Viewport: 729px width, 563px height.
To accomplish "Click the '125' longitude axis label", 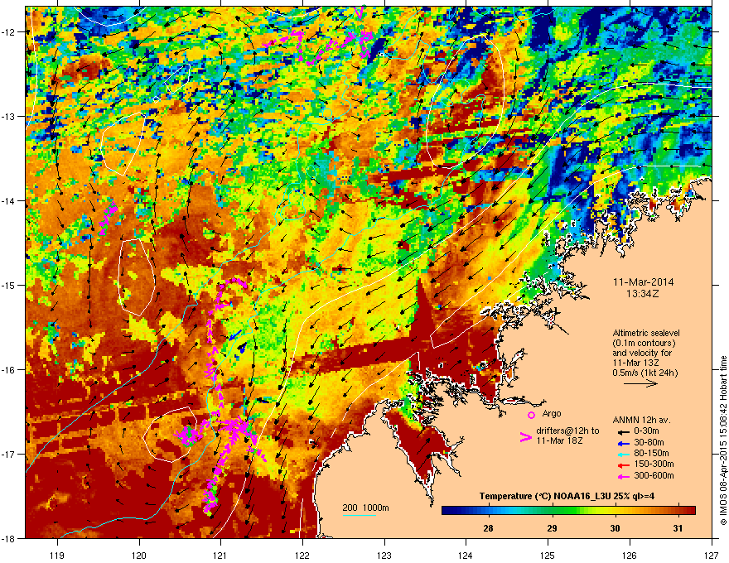I will (548, 555).
